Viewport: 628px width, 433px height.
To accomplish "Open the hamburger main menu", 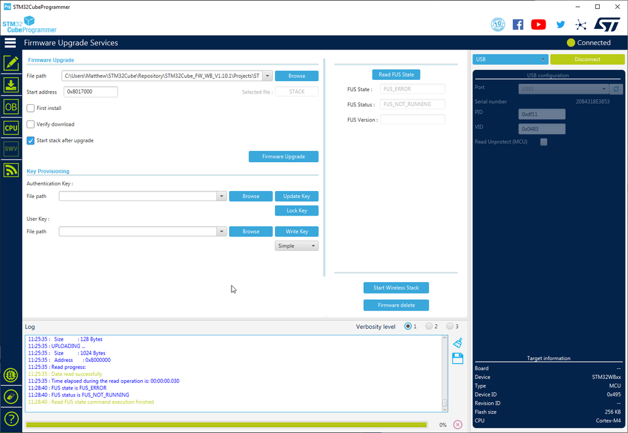I will coord(11,43).
